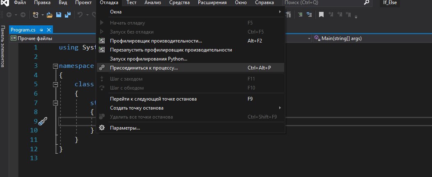Collapse the method block on line 7
The image size is (432, 177).
[55, 103]
